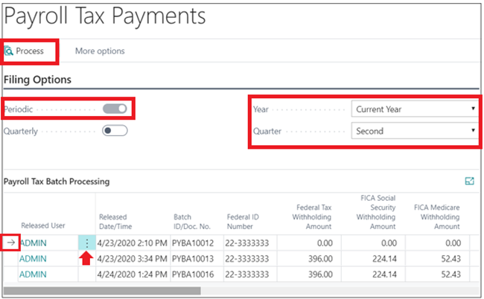Sort by Federal ID Number column header
Viewport: 484px width, 299px height.
(x=243, y=222)
